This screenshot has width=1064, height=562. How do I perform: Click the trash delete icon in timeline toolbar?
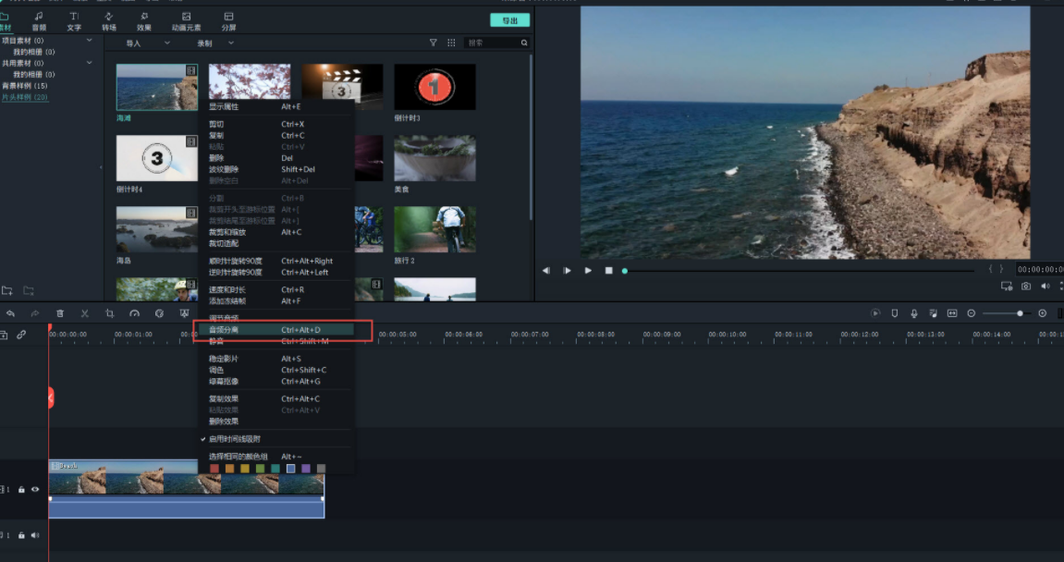[x=60, y=313]
